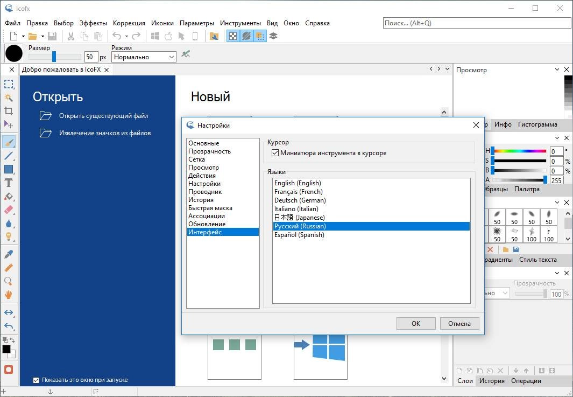Switch to the Гистограмма tab
This screenshot has height=397, width=573.
pyautogui.click(x=537, y=124)
